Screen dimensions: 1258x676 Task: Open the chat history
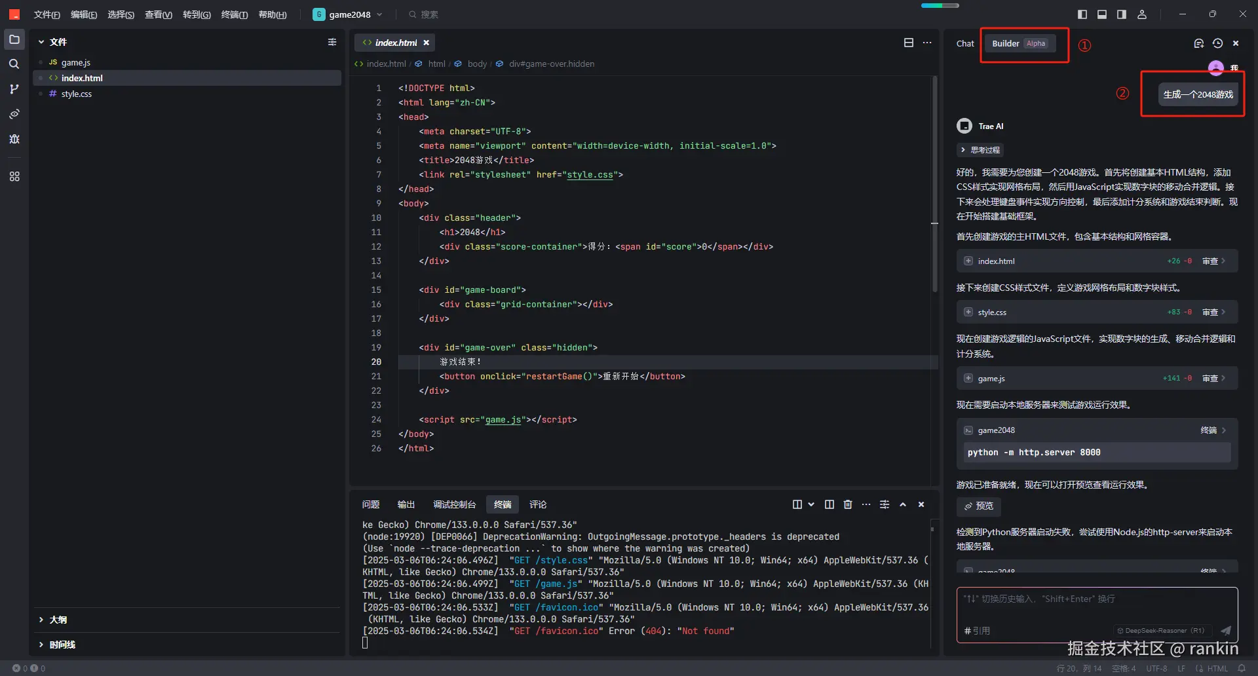pyautogui.click(x=1217, y=43)
